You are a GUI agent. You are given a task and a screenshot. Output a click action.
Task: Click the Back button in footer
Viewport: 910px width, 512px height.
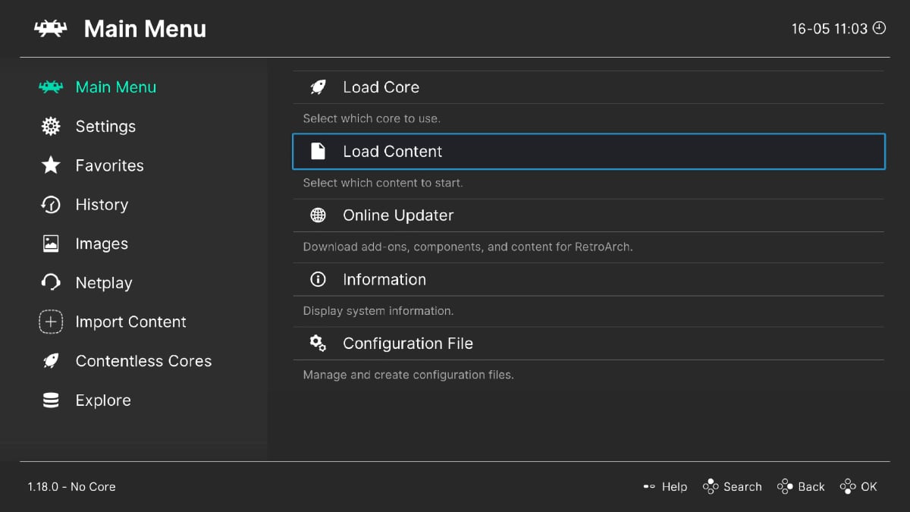(801, 487)
